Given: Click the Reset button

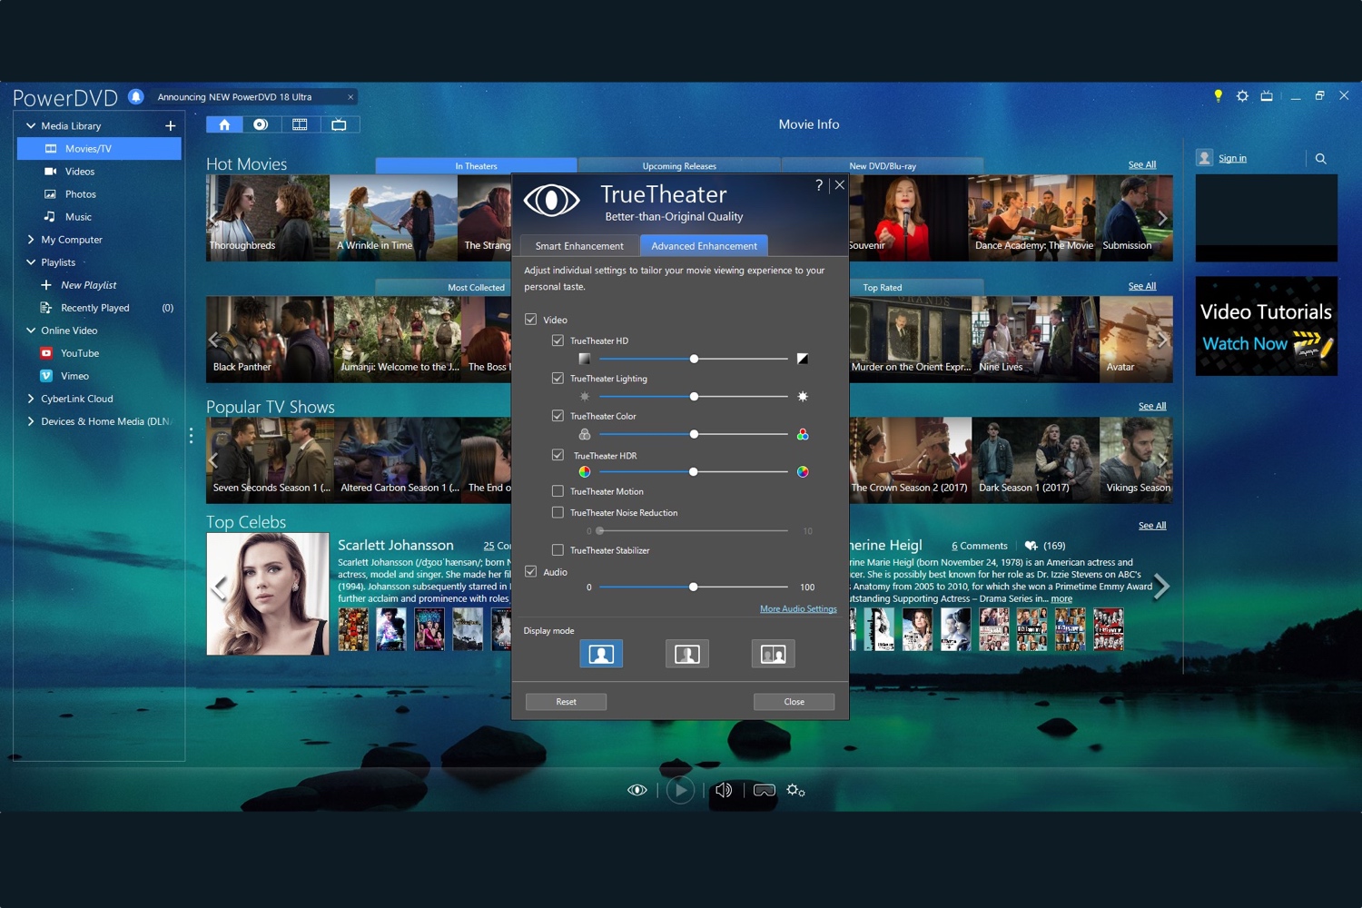Looking at the screenshot, I should coord(566,702).
